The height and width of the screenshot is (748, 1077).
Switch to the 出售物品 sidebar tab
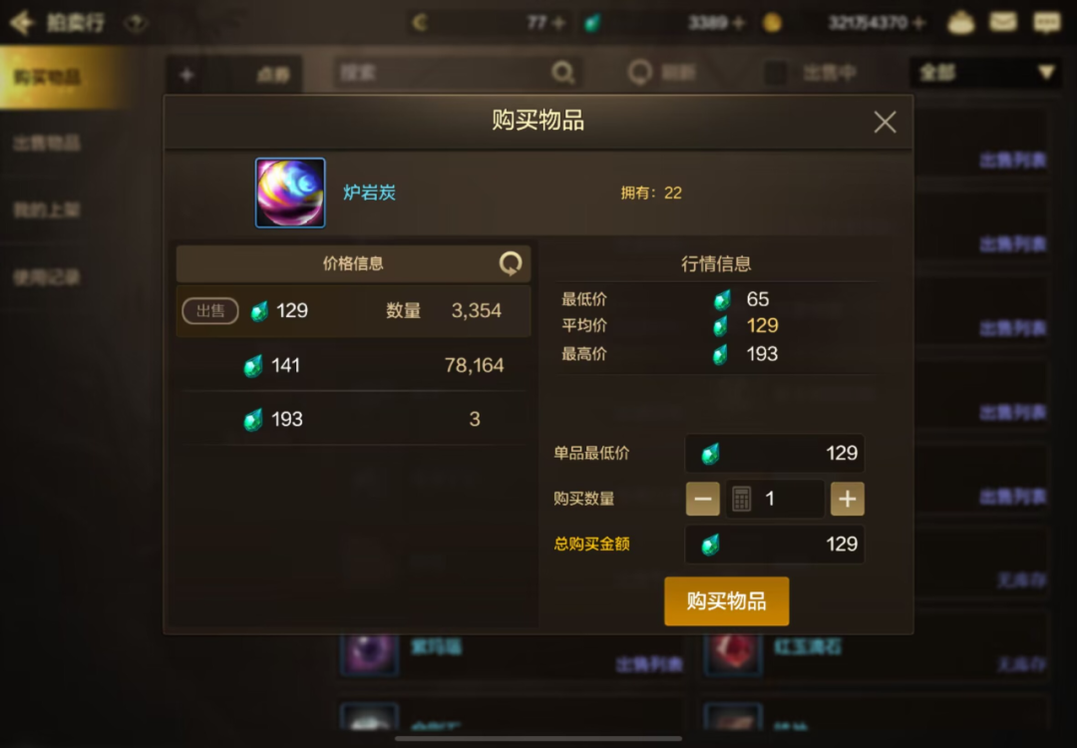click(47, 143)
